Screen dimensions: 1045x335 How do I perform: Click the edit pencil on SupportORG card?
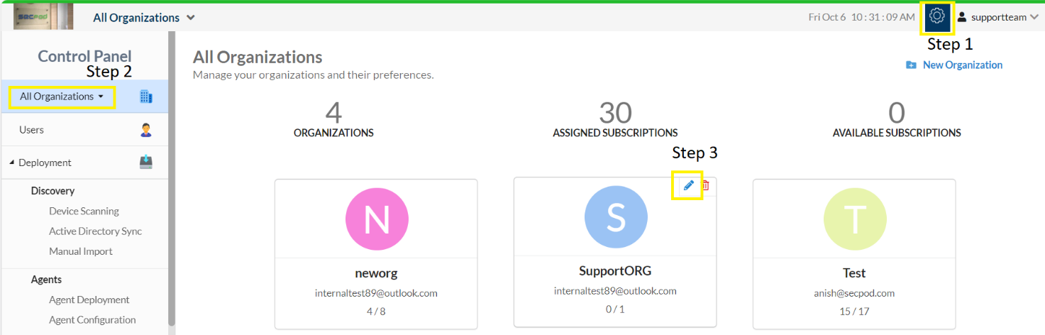pos(687,185)
